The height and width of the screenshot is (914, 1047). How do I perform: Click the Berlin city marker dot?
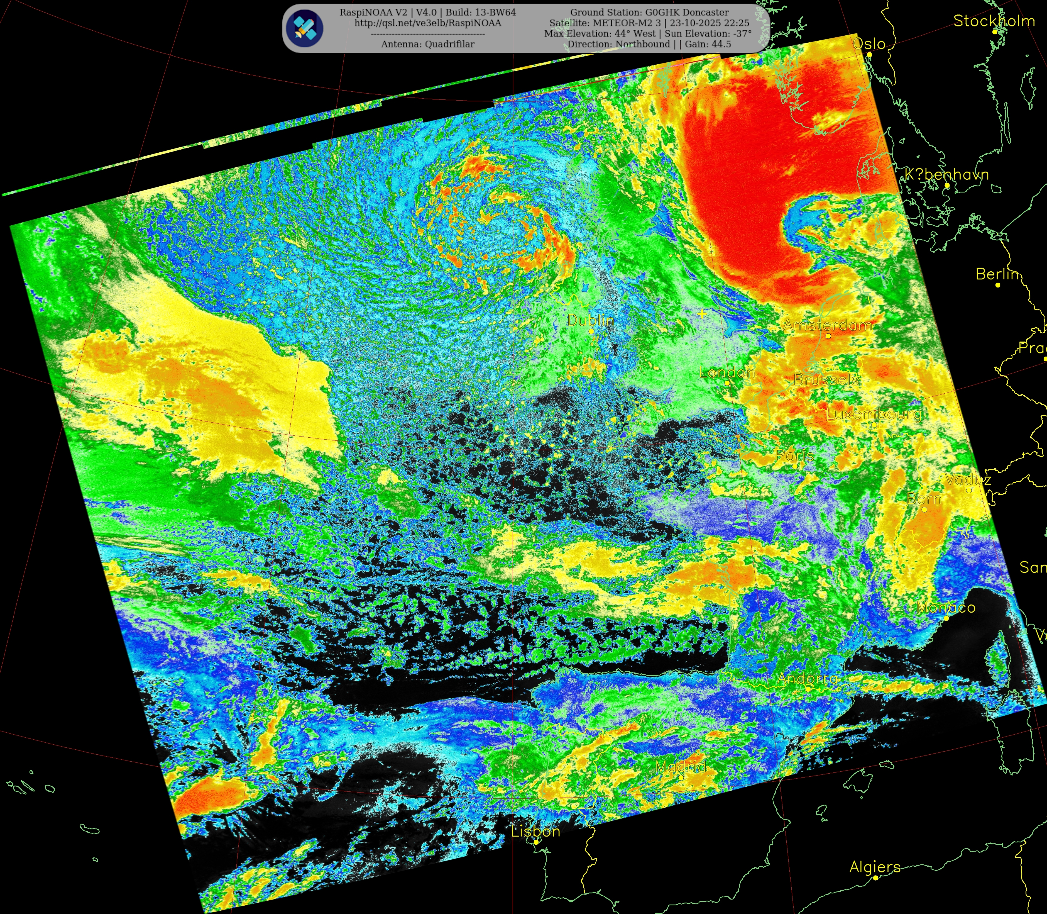(997, 285)
